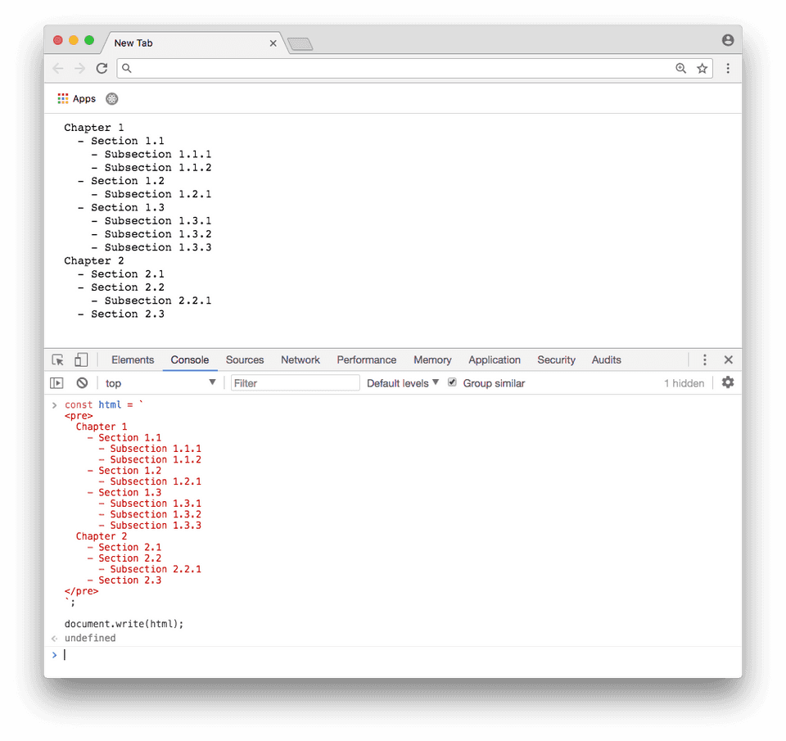This screenshot has width=786, height=741.
Task: Open the Audits tab
Action: click(606, 360)
